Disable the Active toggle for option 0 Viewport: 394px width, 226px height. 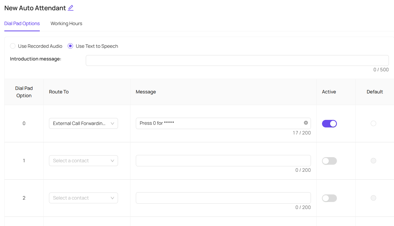click(329, 124)
